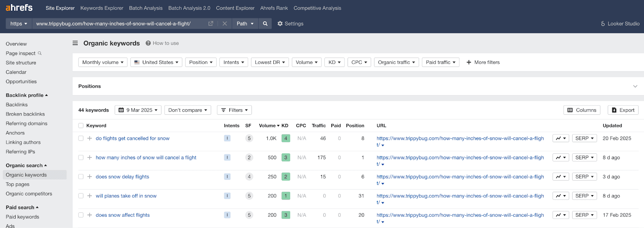The width and height of the screenshot is (644, 228).
Task: Toggle sidebar with the hamburger menu icon
Action: [x=75, y=43]
